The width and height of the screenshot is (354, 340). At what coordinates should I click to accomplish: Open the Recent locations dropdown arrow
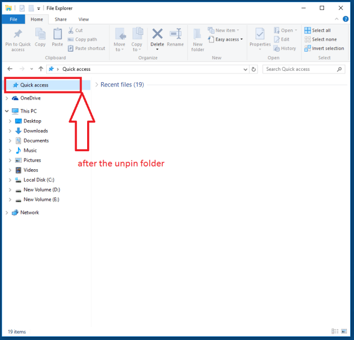tap(32, 69)
